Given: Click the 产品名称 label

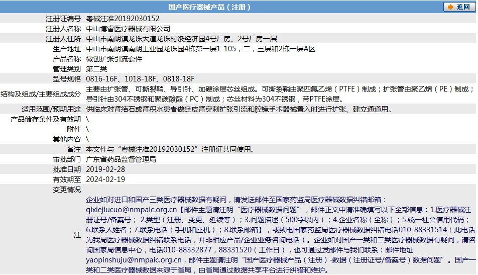Looking at the screenshot, I should 67,59.
